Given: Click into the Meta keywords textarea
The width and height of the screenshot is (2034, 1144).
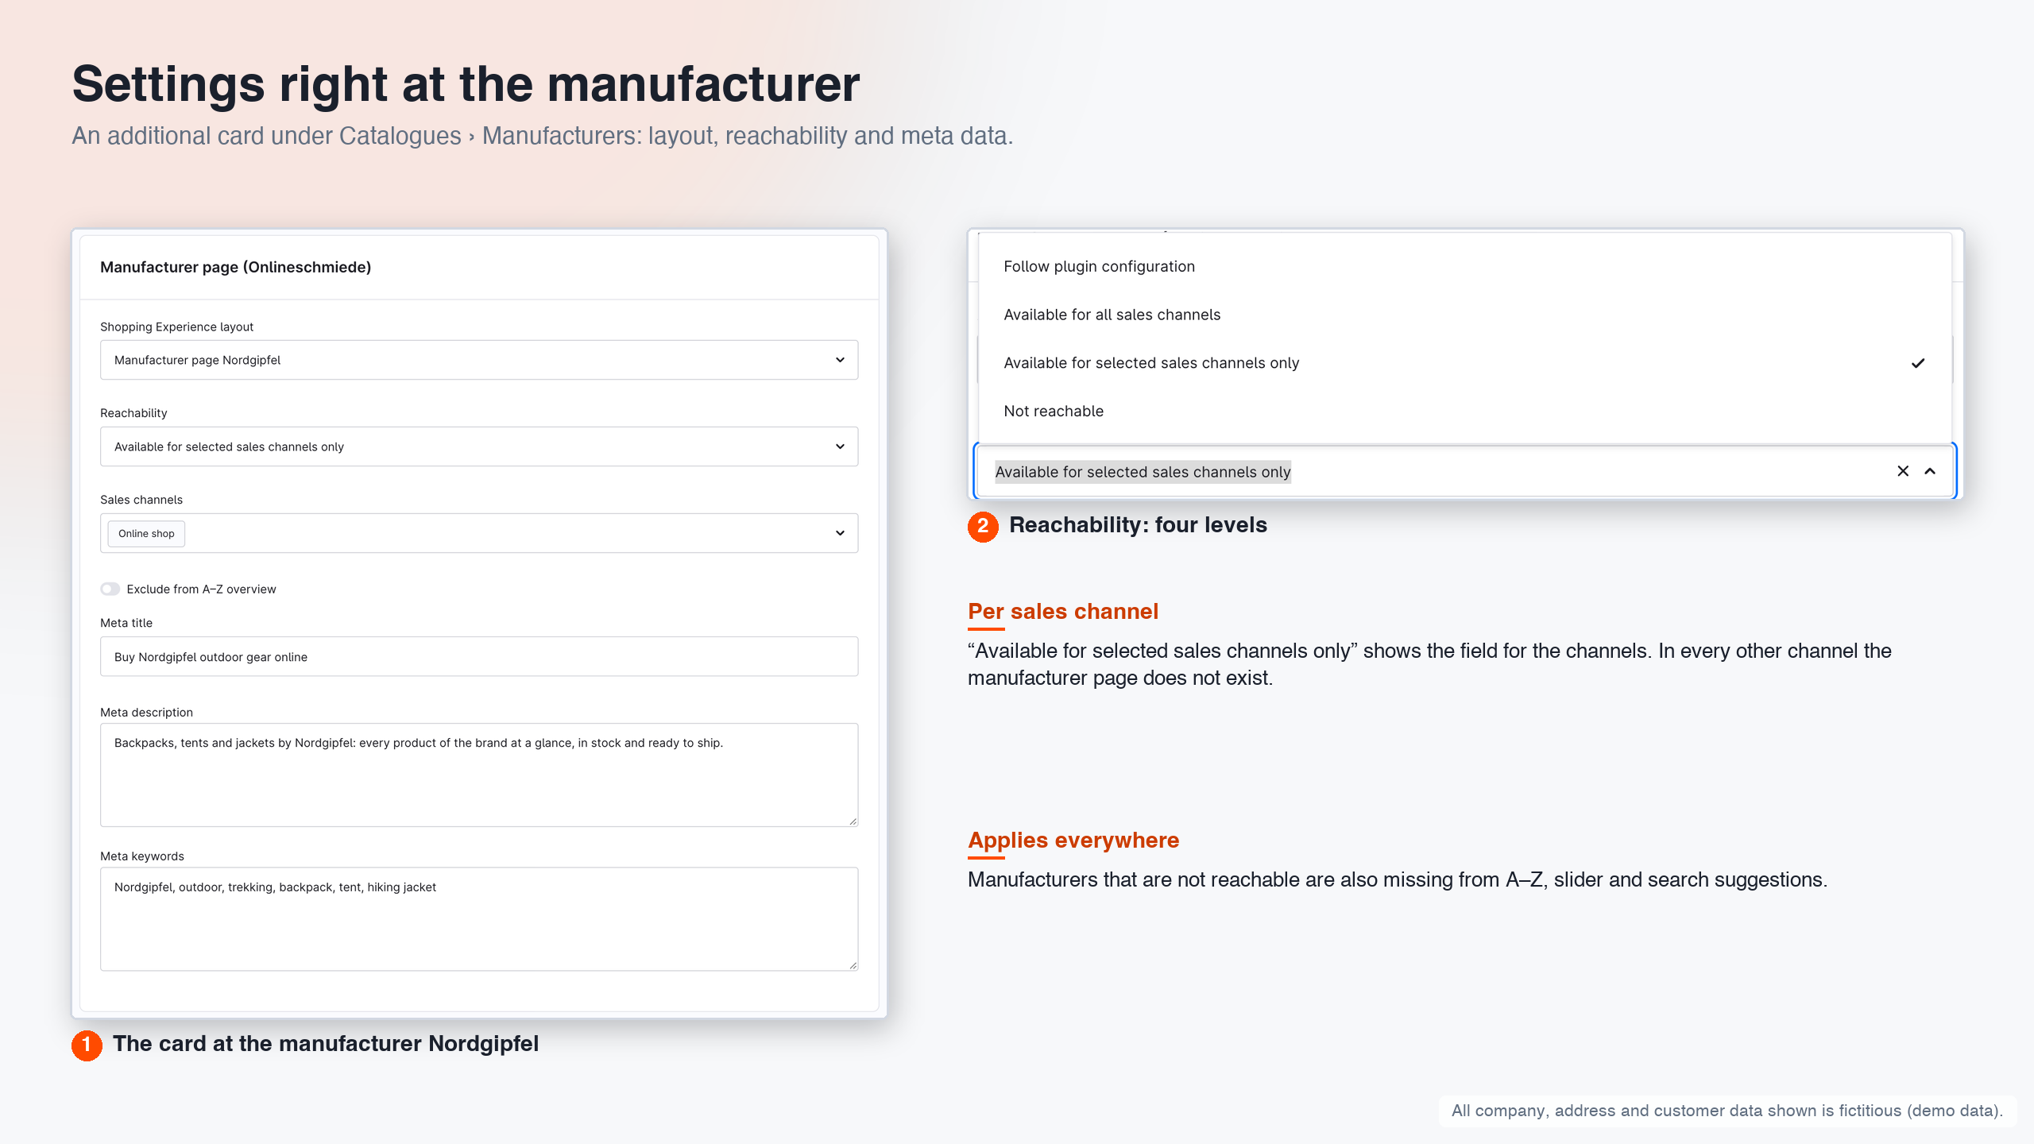Looking at the screenshot, I should [x=479, y=918].
